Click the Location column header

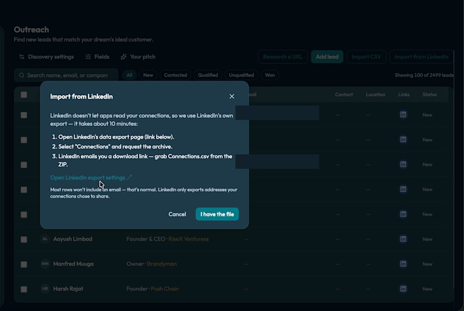[375, 95]
